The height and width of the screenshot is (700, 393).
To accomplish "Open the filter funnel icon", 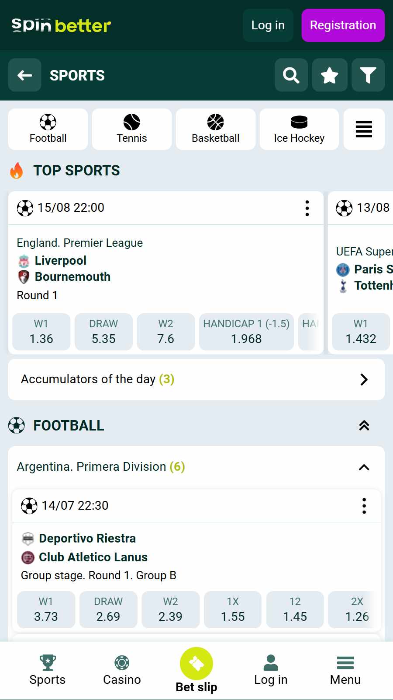I will [368, 75].
